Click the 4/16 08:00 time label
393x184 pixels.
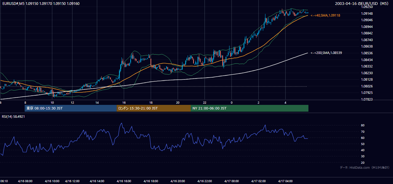coord(25,181)
